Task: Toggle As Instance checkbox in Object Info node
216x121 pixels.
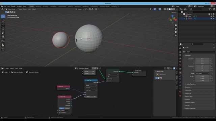Action: click(60, 113)
